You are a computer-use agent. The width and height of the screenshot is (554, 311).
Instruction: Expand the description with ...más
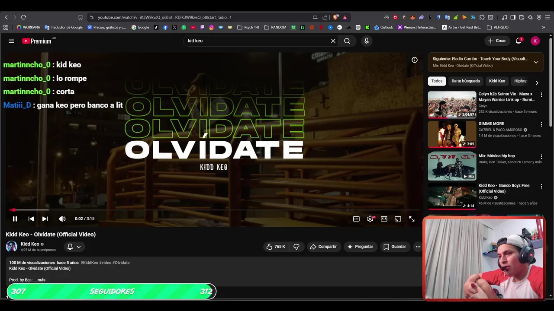(40, 280)
